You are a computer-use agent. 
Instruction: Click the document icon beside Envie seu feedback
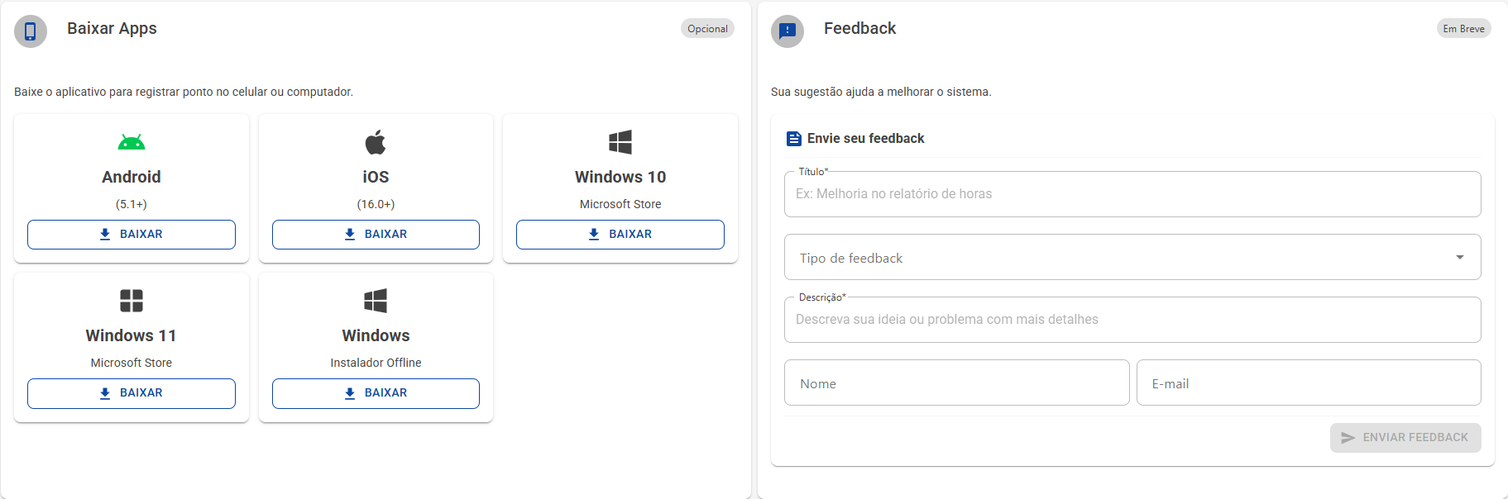pos(794,139)
